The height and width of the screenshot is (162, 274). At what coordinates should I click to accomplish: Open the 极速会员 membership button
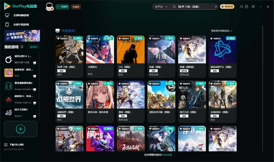[x=227, y=7]
